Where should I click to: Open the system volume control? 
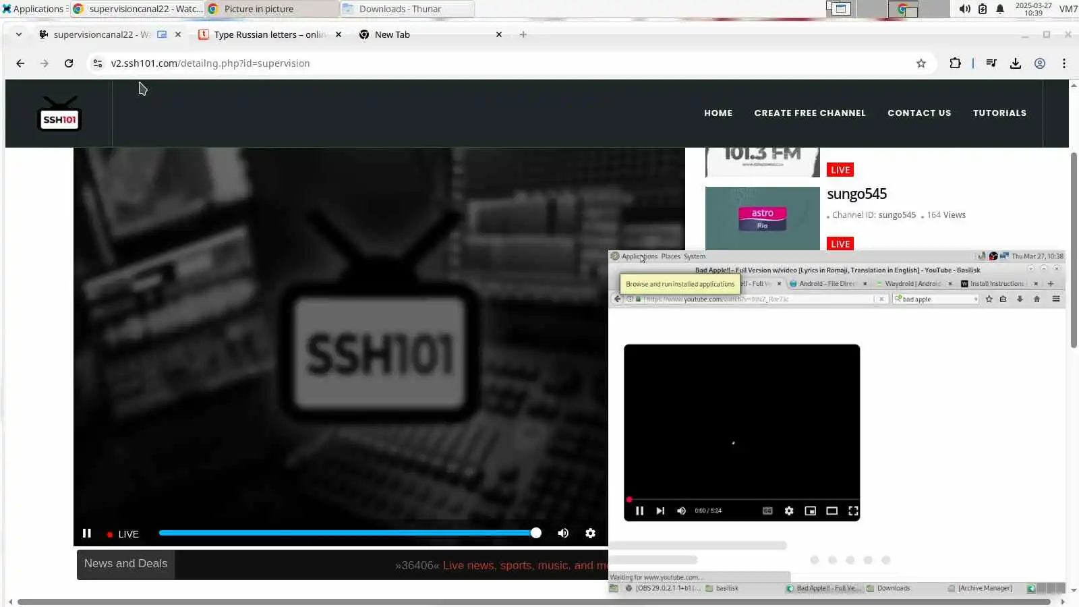965,9
